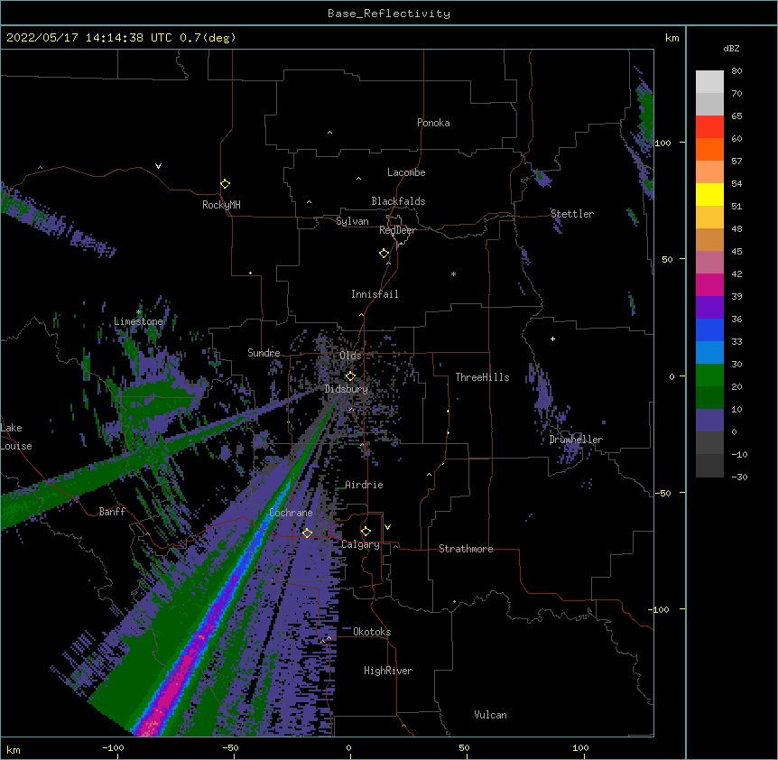The height and width of the screenshot is (760, 778).
Task: Click the bright yellow 54–51 dBZ legend swatch
Action: [x=709, y=194]
